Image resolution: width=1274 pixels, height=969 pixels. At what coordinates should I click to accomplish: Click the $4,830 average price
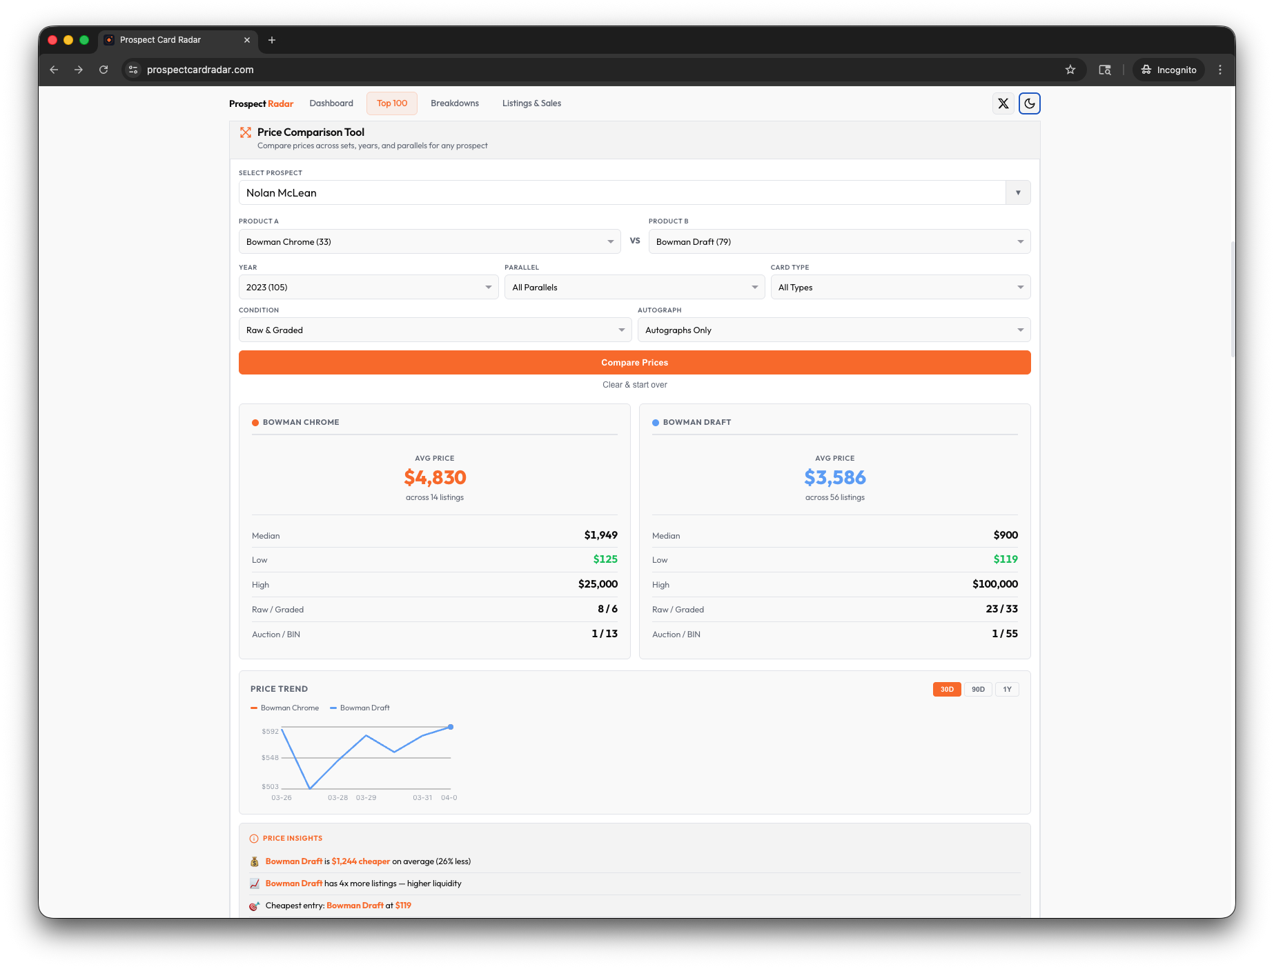tap(435, 477)
